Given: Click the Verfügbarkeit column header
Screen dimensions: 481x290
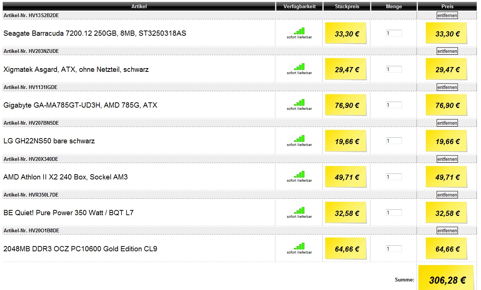Looking at the screenshot, I should 299,7.
